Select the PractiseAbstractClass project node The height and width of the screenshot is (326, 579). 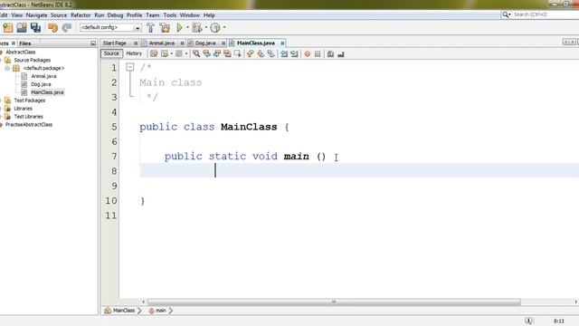[x=29, y=125]
